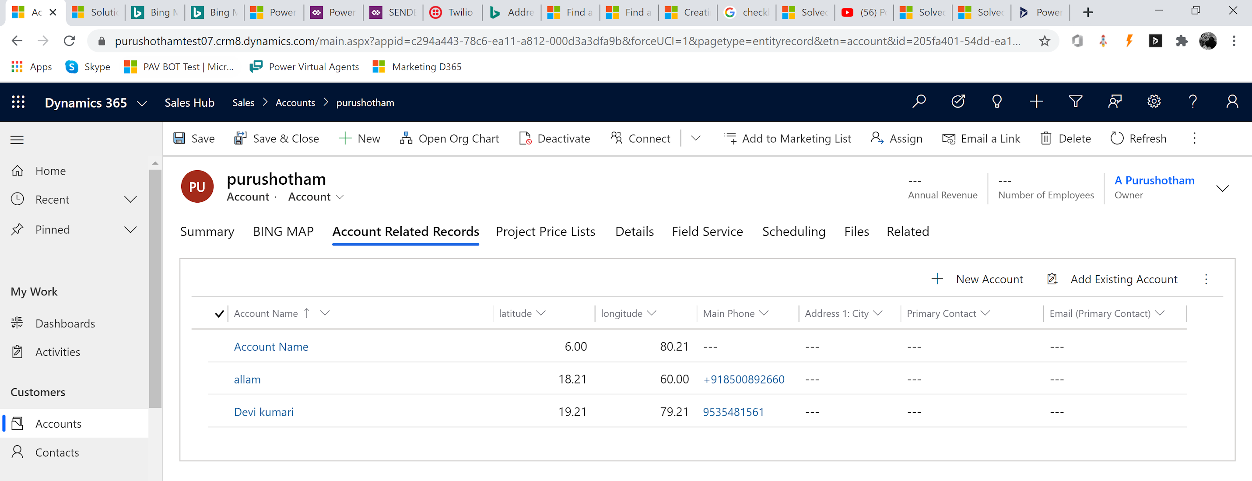Open advanced filters from the top bar
This screenshot has height=481, width=1252.
pos(1075,102)
